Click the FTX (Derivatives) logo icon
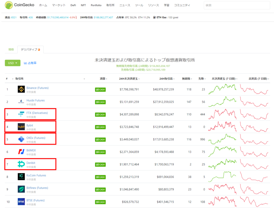Screen dimensions: 274x208 21,114
